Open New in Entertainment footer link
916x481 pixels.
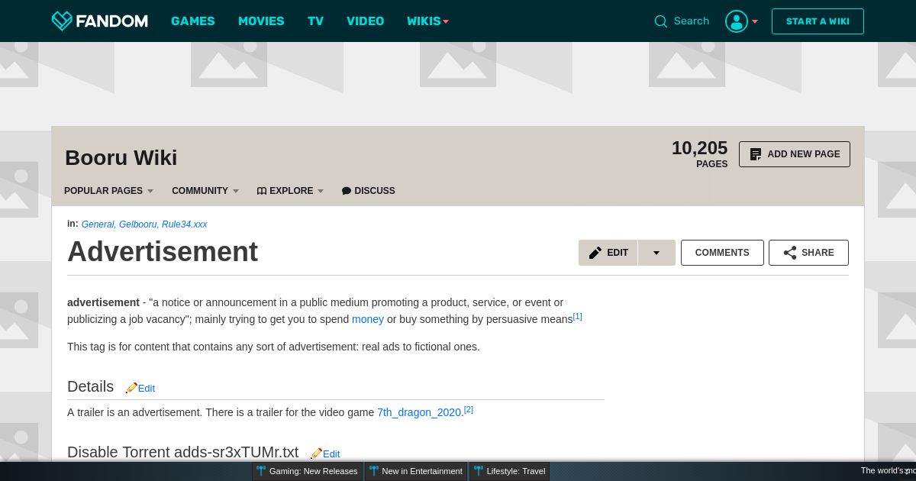pyautogui.click(x=417, y=471)
